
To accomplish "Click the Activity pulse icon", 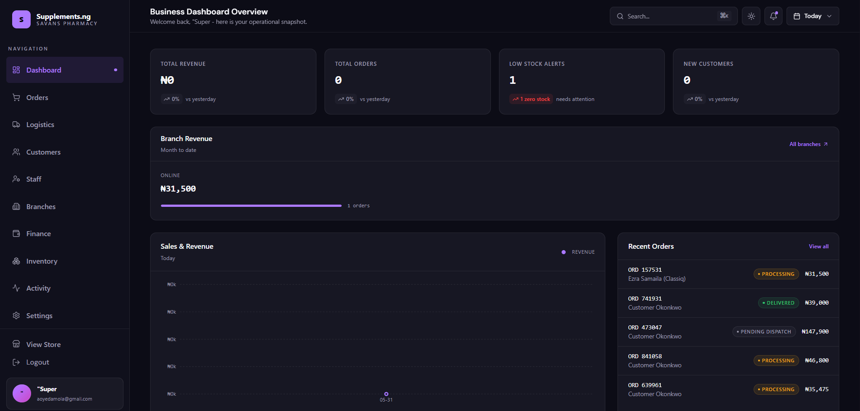I will (x=16, y=288).
